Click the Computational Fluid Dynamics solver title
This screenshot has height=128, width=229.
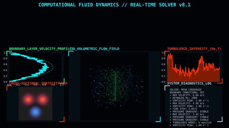114,5
